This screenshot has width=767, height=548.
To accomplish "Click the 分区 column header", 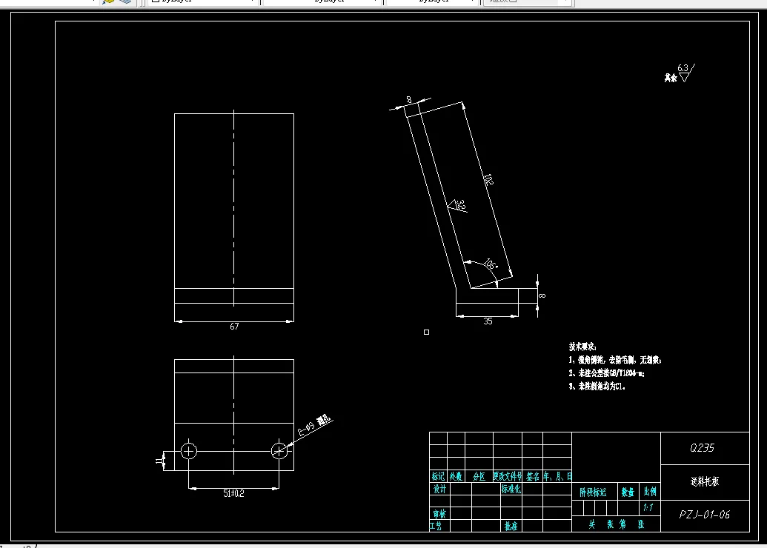I will pyautogui.click(x=479, y=476).
